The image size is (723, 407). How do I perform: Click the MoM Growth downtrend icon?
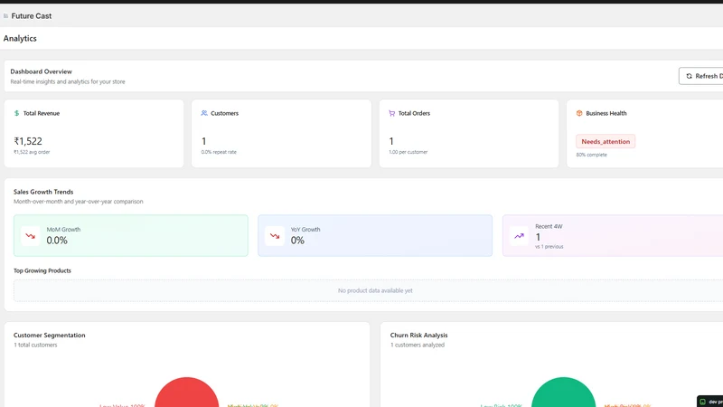[31, 236]
